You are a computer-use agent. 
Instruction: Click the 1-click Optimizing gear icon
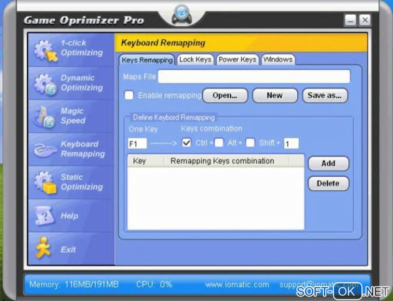[45, 50]
